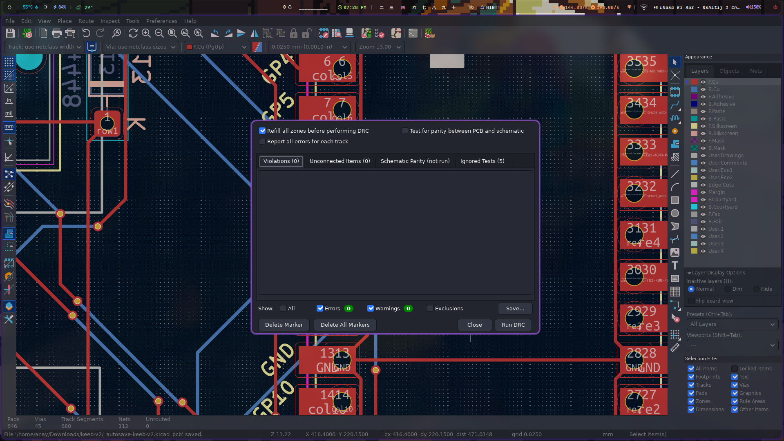
Task: Hide the B.Cu layer visibility eye
Action: coord(703,89)
